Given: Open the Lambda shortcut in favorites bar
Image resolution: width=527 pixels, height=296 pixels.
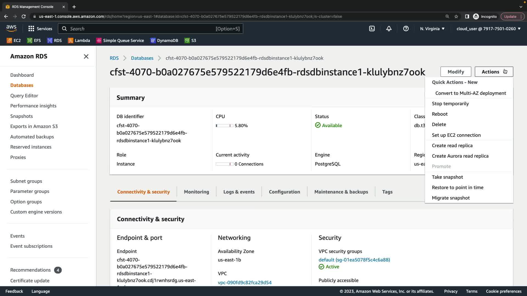Looking at the screenshot, I should tap(79, 41).
